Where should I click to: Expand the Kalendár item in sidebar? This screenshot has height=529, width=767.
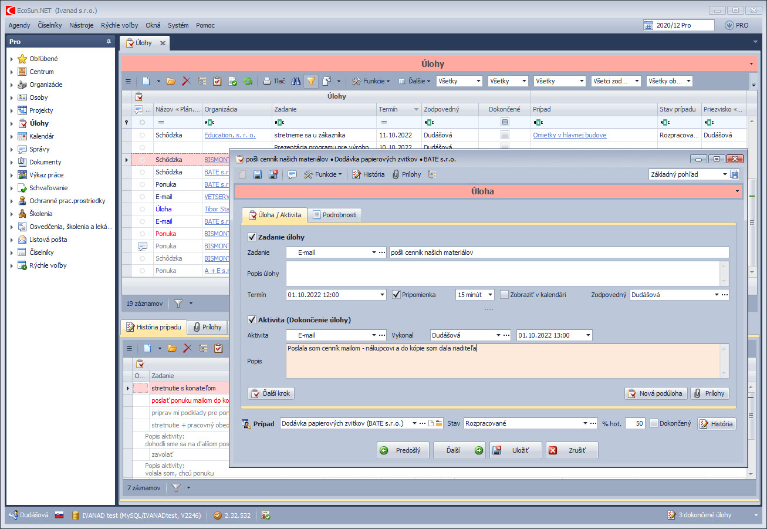pos(12,136)
